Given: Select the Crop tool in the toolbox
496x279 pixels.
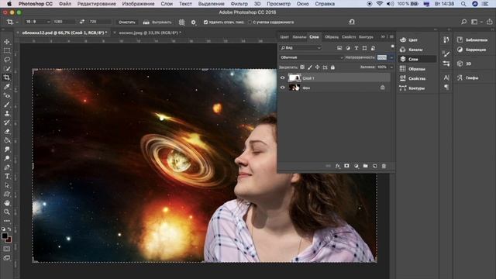Looking at the screenshot, I should coord(7,77).
